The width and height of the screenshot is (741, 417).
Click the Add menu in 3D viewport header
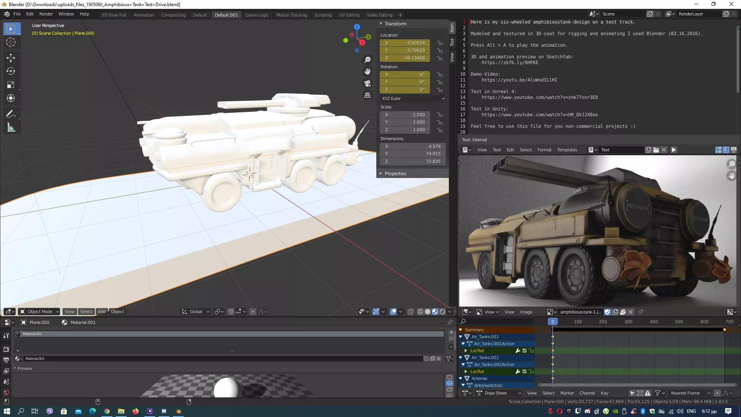click(x=102, y=312)
